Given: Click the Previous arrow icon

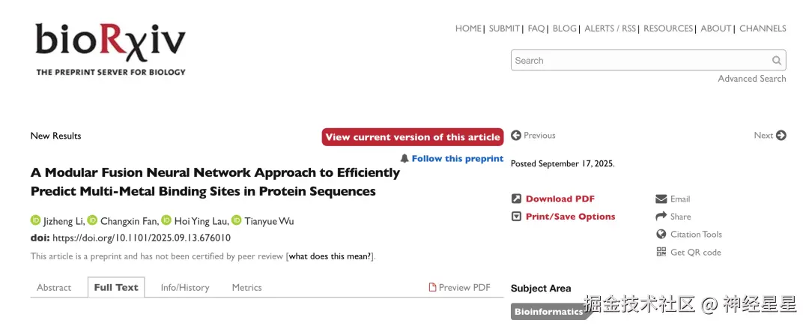Looking at the screenshot, I should click(516, 136).
